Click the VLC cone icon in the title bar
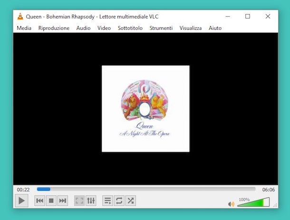 tap(20, 17)
